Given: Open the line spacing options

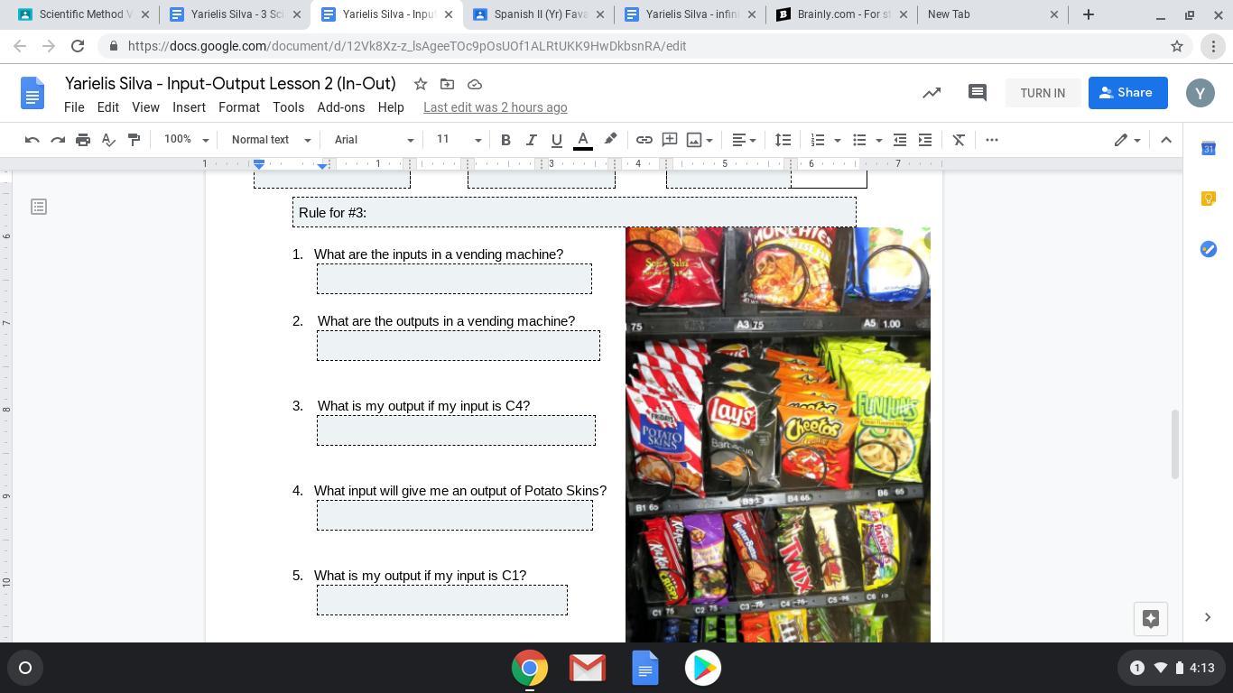Looking at the screenshot, I should (x=783, y=140).
